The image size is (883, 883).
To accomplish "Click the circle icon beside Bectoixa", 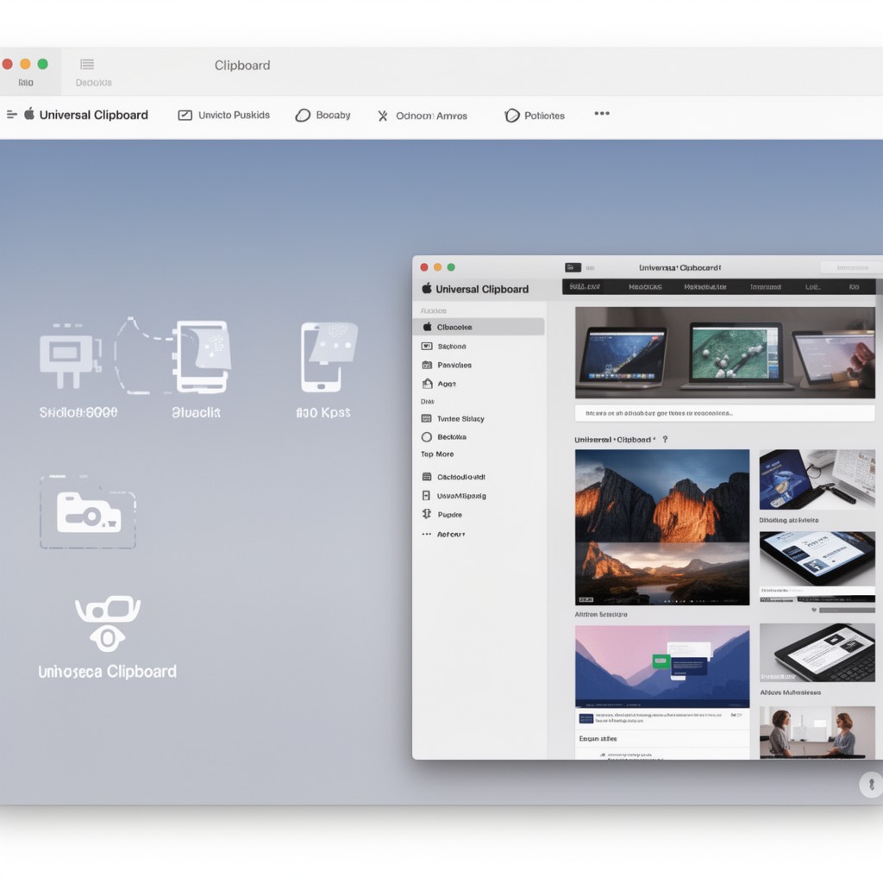I will tap(427, 437).
